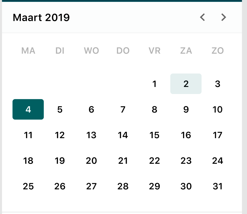Go to the next month
This screenshot has height=214, width=247.
(x=223, y=17)
